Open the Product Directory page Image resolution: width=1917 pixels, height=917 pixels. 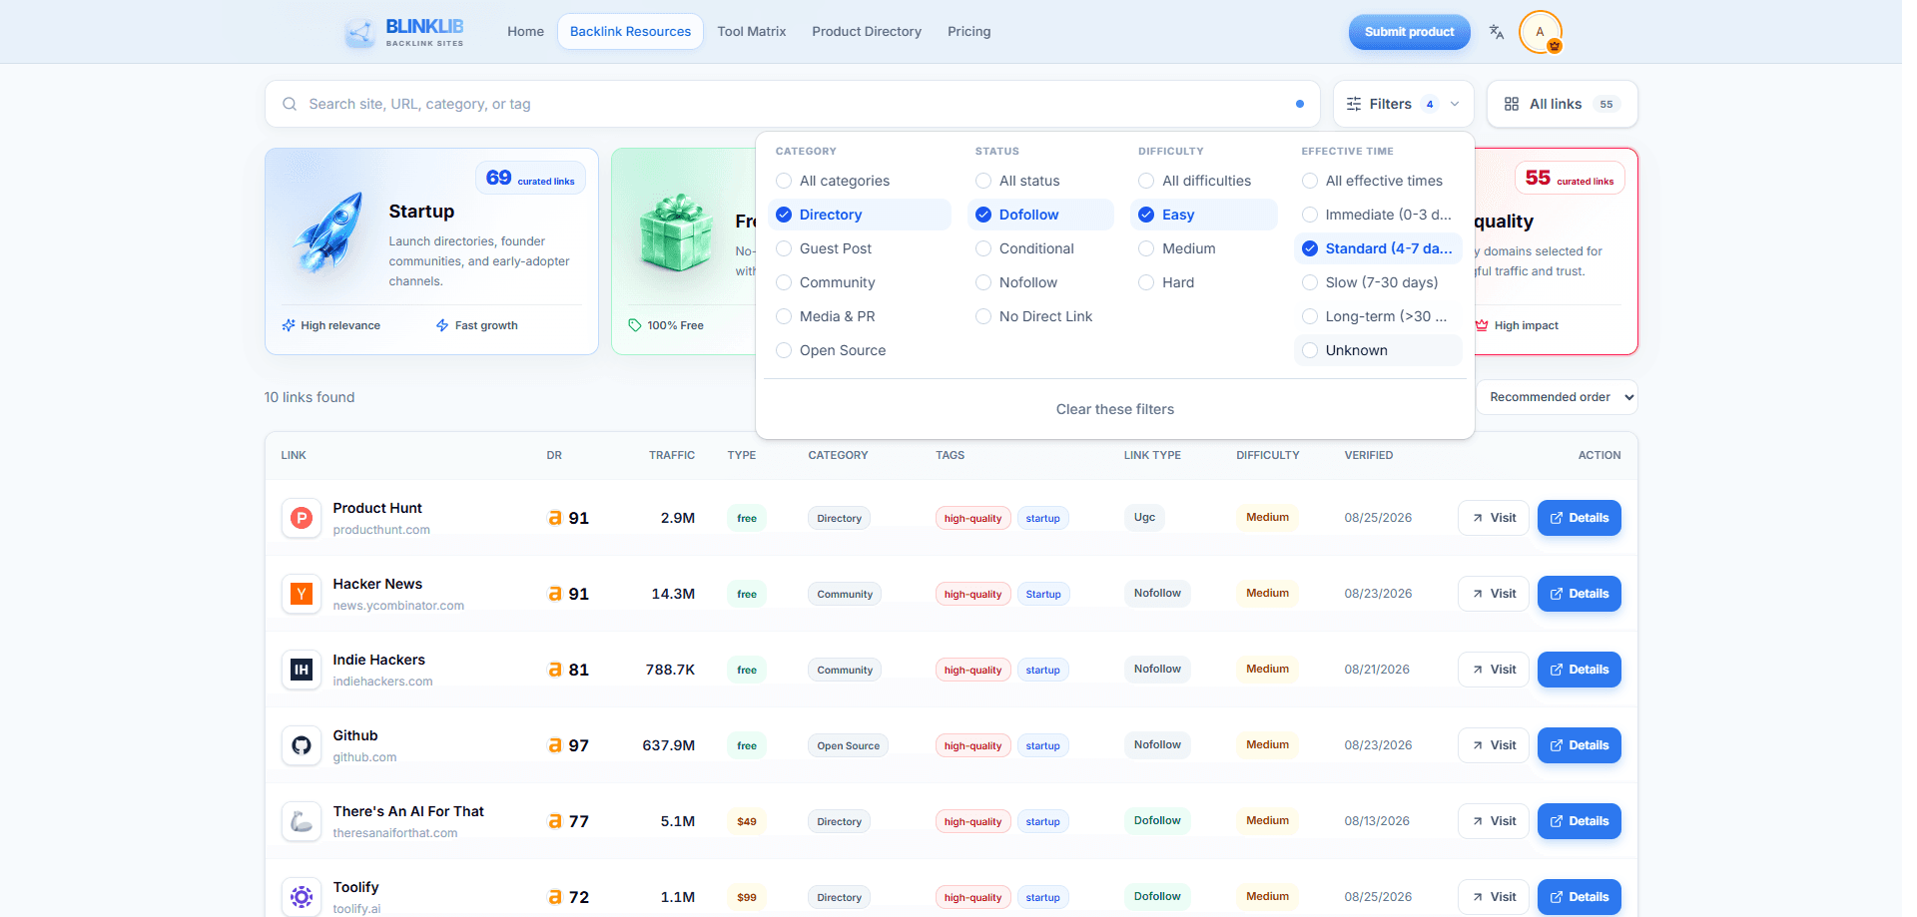pos(867,32)
